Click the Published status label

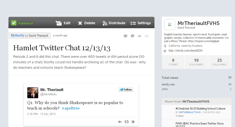[x=26, y=23]
